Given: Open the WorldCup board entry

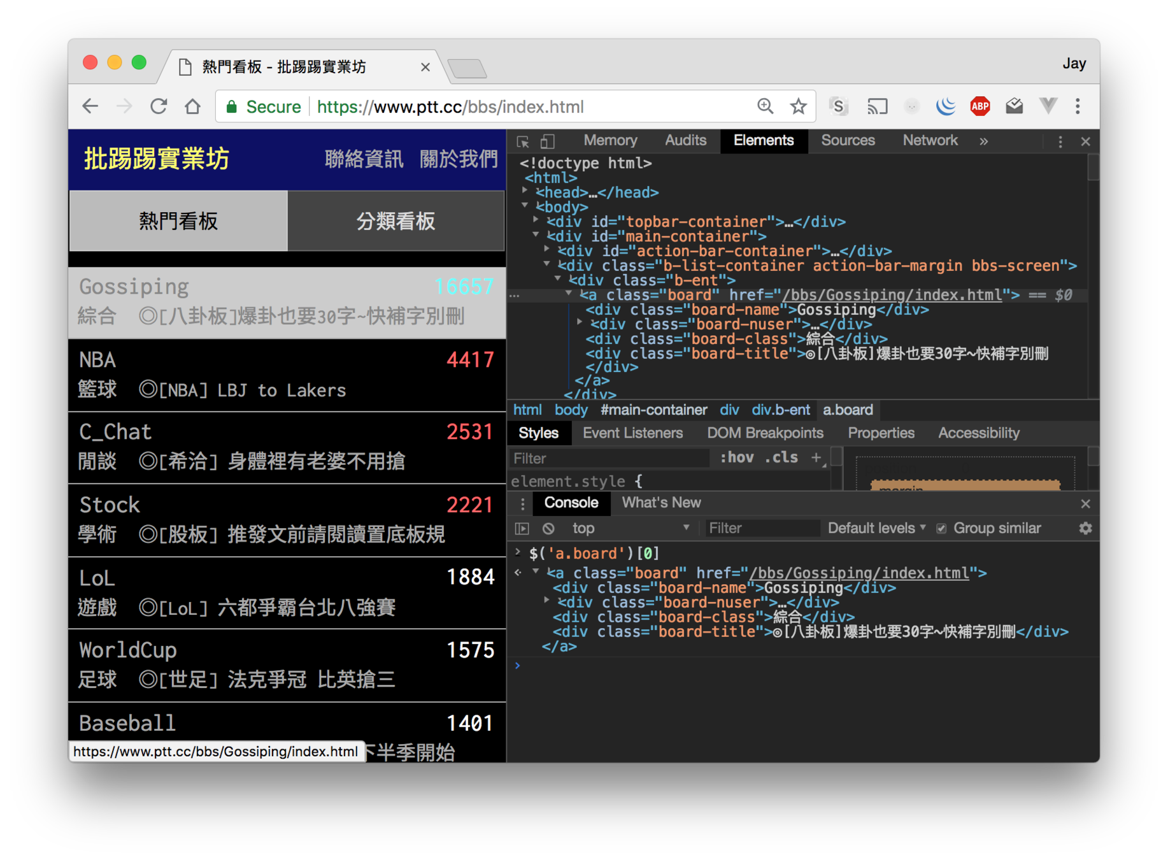Looking at the screenshot, I should point(287,666).
